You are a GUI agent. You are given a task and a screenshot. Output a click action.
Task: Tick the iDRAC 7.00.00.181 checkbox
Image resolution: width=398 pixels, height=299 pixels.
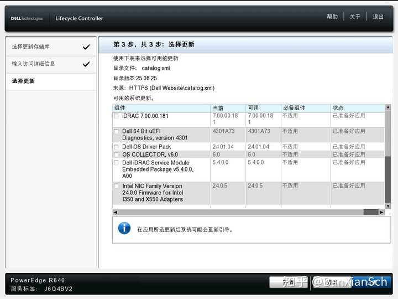coord(116,116)
